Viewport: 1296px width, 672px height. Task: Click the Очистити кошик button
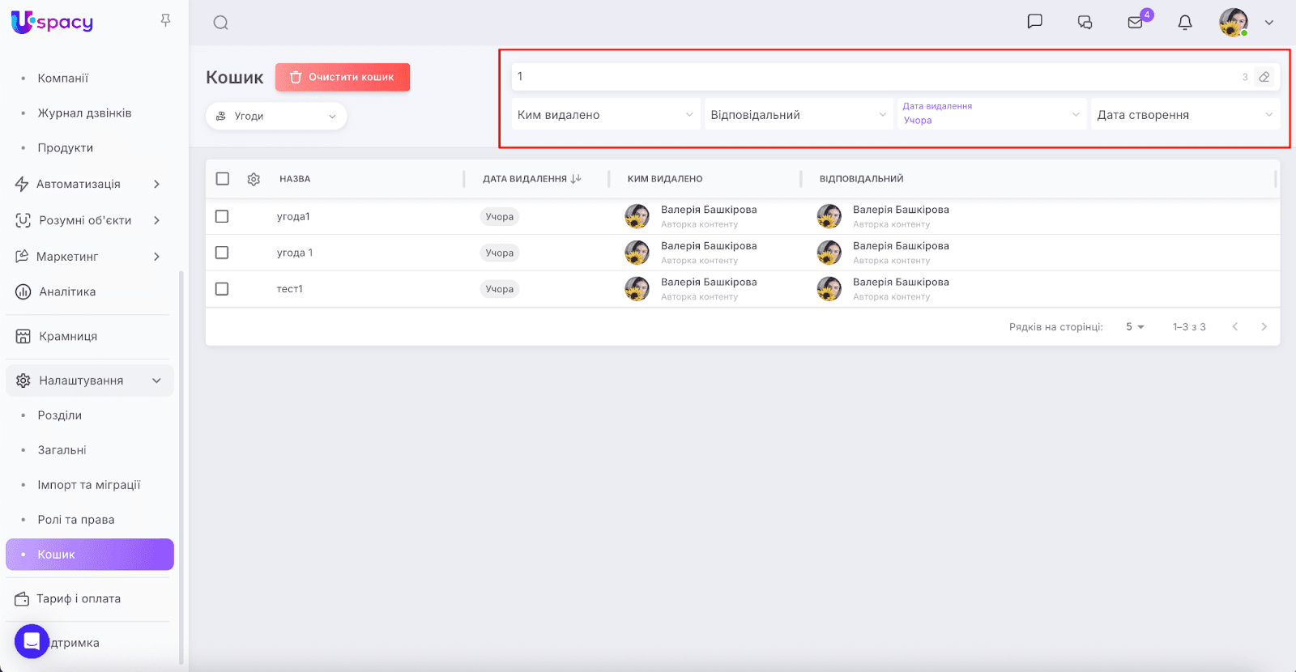[343, 77]
